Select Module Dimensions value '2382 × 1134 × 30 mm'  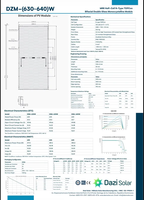[102, 27]
